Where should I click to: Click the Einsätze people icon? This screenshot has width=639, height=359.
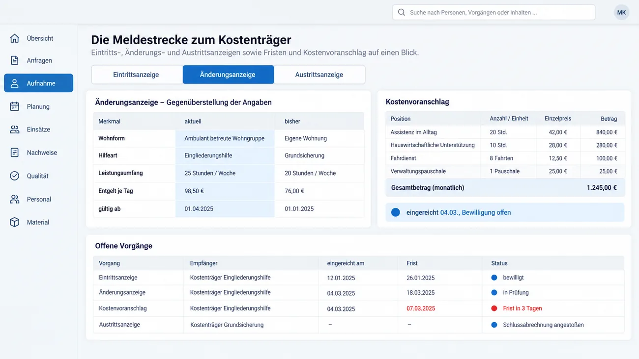(x=15, y=129)
